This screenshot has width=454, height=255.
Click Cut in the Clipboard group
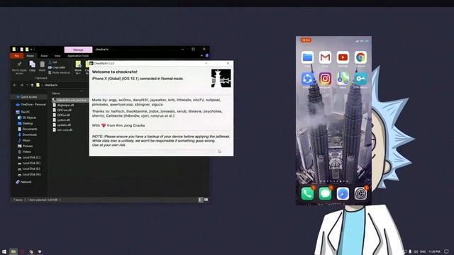pyautogui.click(x=52, y=62)
